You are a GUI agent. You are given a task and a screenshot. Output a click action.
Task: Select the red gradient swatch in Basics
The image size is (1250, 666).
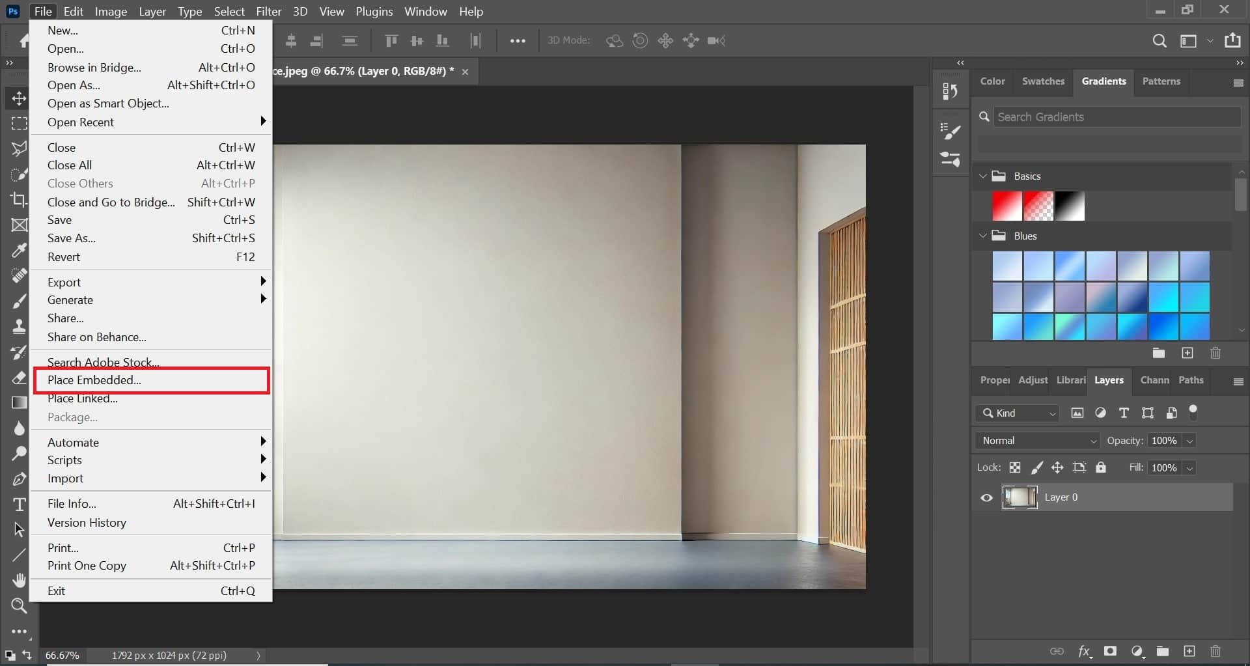[x=1007, y=206]
